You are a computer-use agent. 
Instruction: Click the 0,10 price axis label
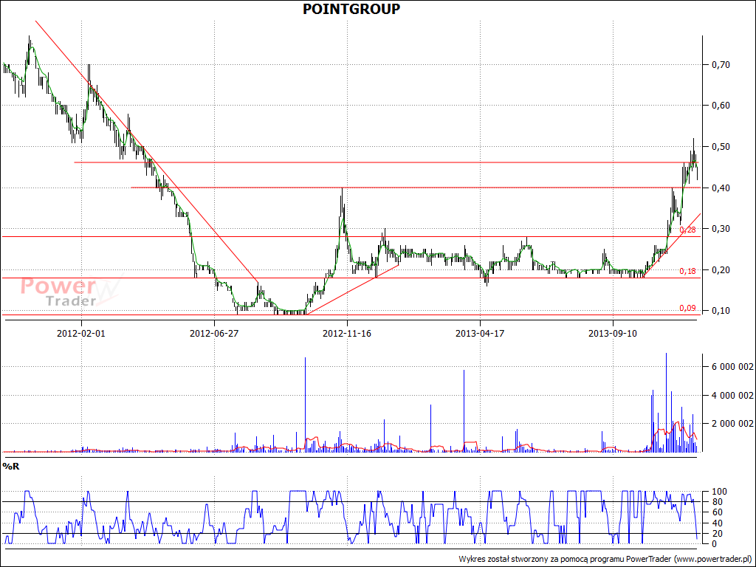[x=721, y=311]
